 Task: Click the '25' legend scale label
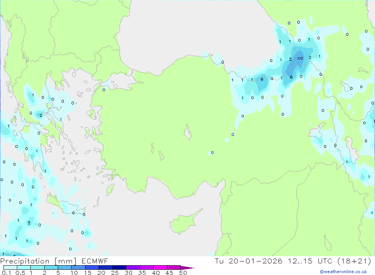pyautogui.click(x=115, y=273)
